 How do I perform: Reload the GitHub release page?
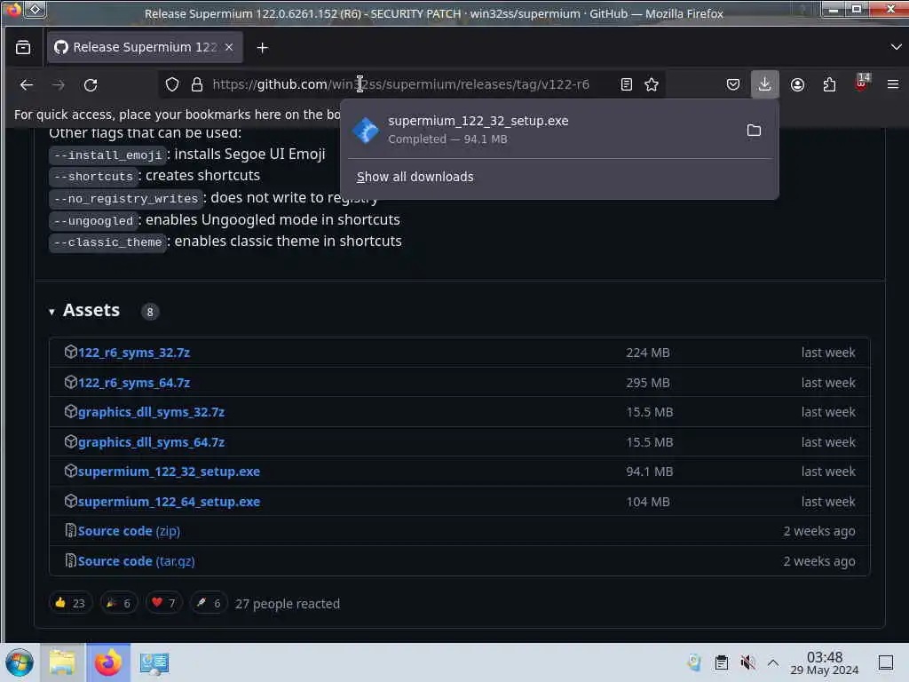(91, 84)
